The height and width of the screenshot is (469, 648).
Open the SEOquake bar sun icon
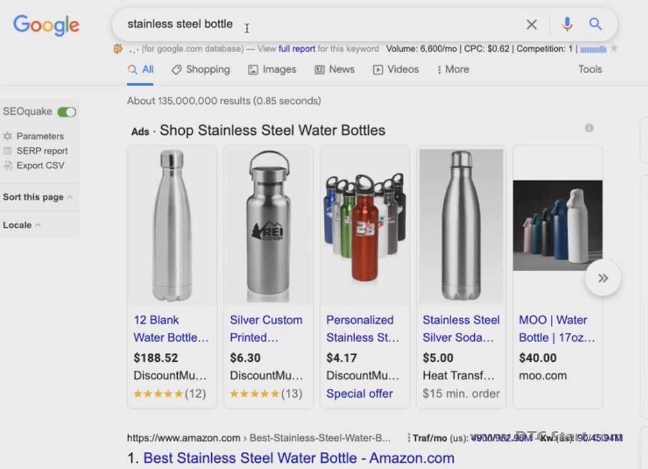pyautogui.click(x=118, y=49)
